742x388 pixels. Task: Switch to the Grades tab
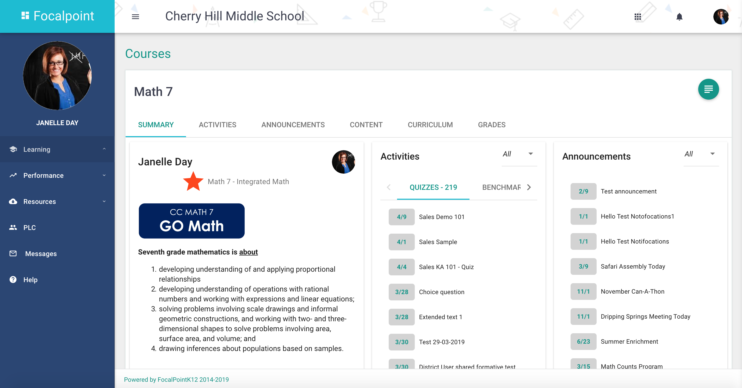(x=492, y=125)
